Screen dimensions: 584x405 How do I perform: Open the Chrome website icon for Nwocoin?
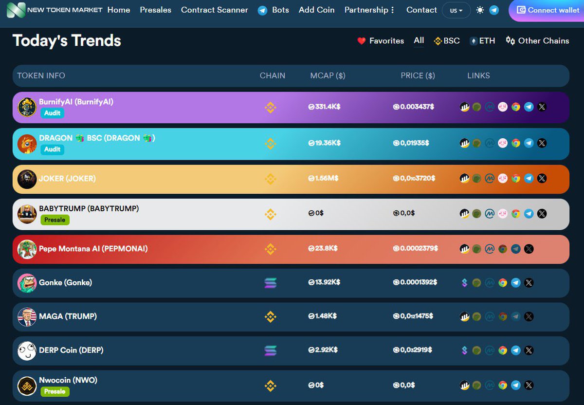(x=503, y=386)
